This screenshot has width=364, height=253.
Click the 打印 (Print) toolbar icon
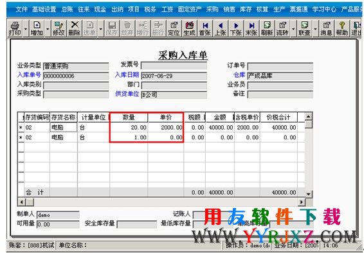(15, 28)
